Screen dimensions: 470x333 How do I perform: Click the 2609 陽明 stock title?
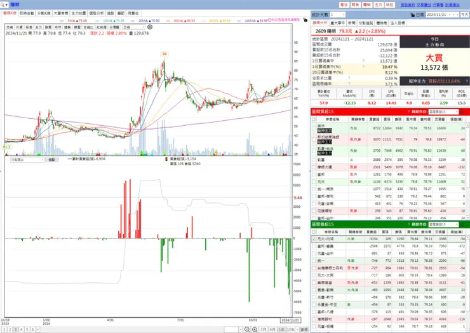(325, 31)
